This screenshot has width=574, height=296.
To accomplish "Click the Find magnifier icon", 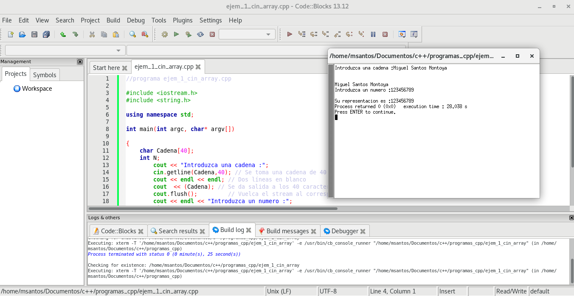I will point(132,34).
